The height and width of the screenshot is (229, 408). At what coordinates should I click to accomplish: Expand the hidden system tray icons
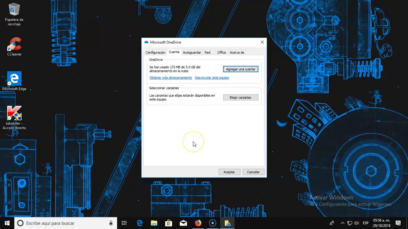[x=343, y=223]
